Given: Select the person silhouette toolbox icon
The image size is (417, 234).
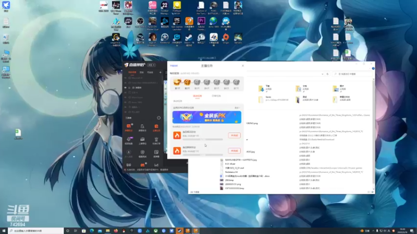Looking at the screenshot, I should point(142,127).
